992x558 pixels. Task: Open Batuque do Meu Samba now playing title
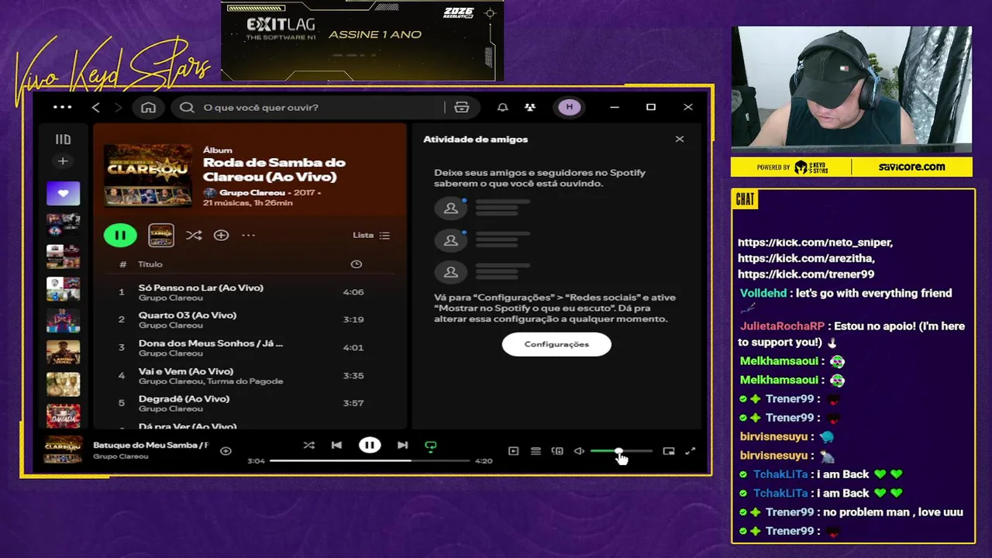tap(151, 446)
